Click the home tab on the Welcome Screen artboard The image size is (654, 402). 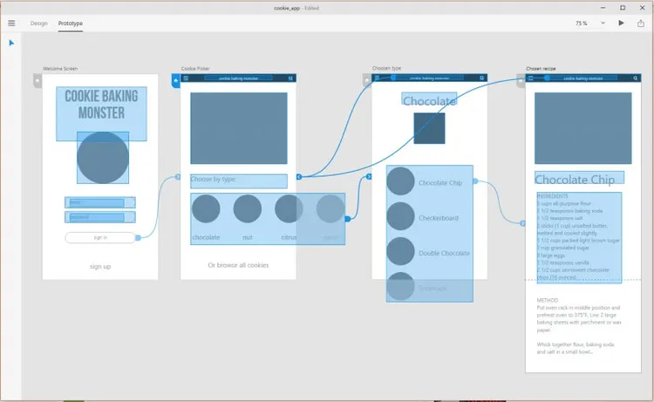(x=37, y=80)
